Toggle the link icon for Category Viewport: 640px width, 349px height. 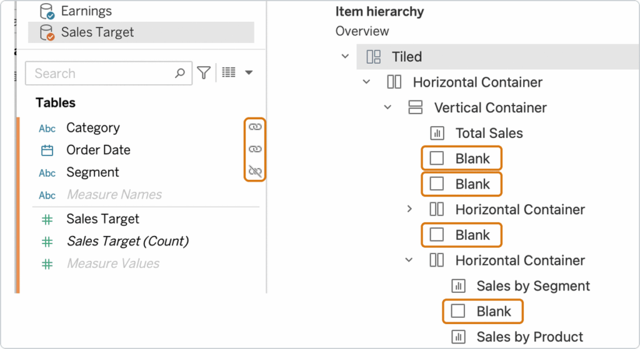pos(255,127)
